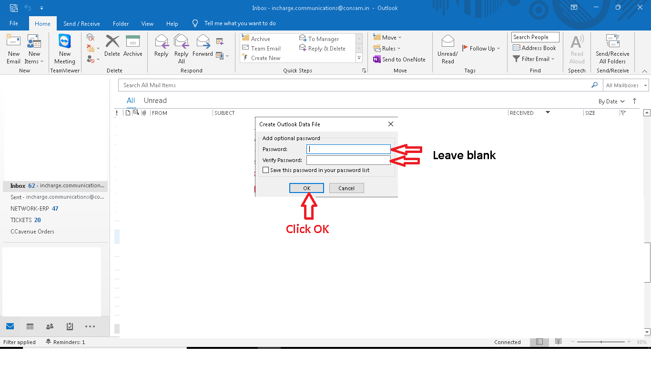The width and height of the screenshot is (651, 366).
Task: Switch to People view icon
Action: point(50,326)
